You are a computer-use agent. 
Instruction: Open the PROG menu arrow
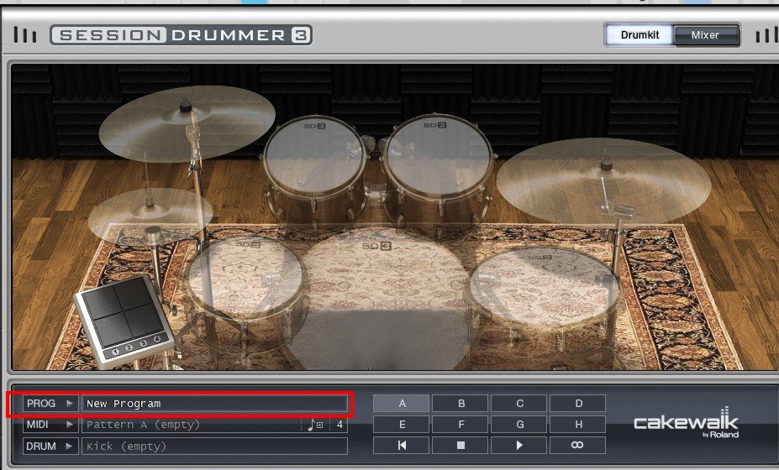point(70,404)
